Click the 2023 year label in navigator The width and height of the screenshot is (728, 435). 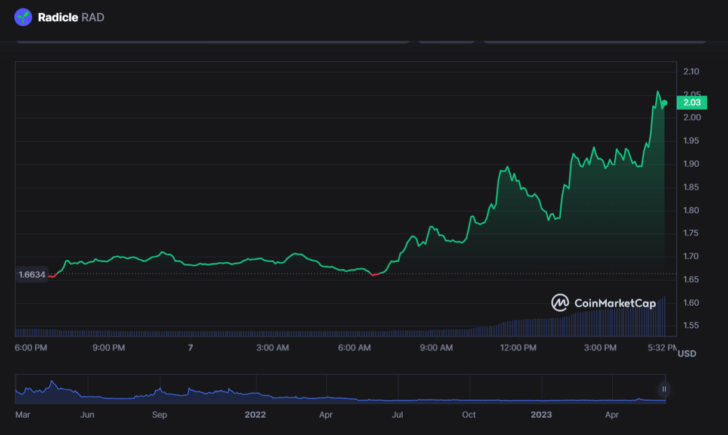[541, 414]
